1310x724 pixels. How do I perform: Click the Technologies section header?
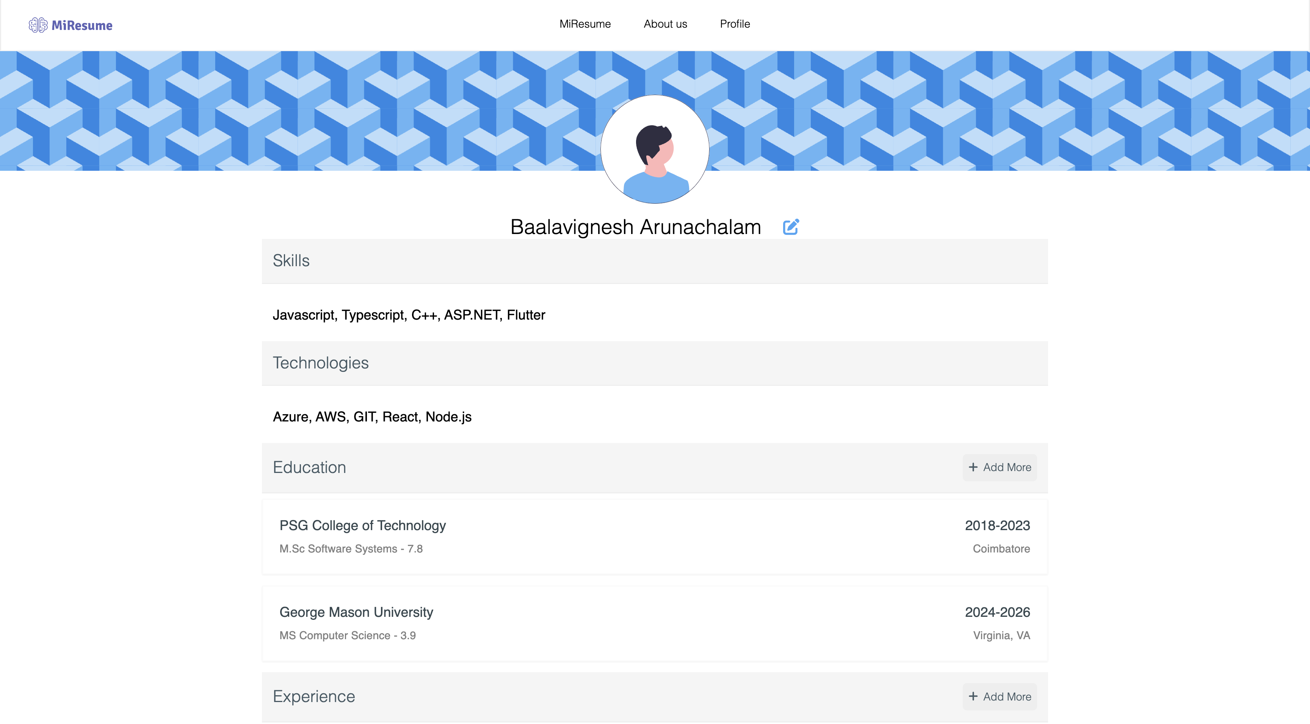(x=320, y=363)
